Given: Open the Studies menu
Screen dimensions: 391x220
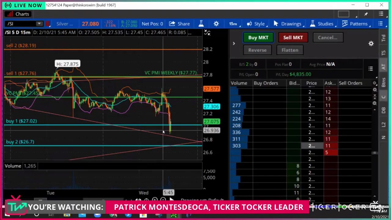Looking at the screenshot, I should pos(323,24).
